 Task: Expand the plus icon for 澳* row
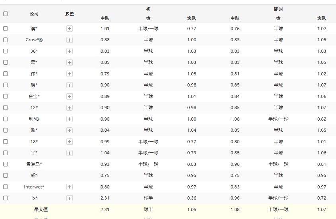click(x=70, y=29)
